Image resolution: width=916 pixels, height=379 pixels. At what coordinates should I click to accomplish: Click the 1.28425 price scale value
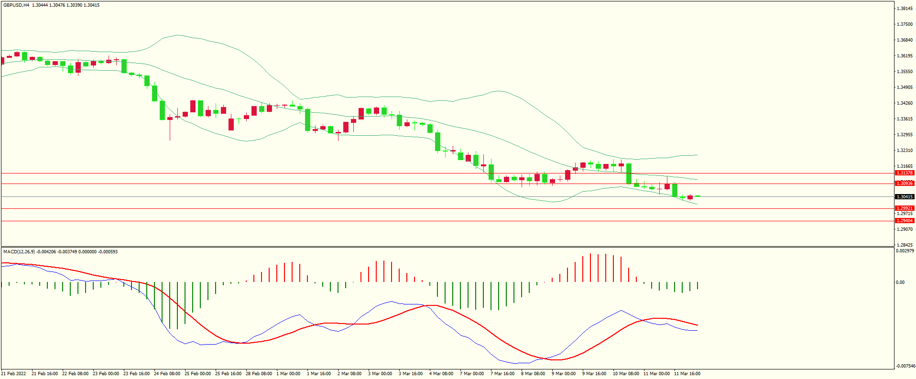(x=905, y=245)
